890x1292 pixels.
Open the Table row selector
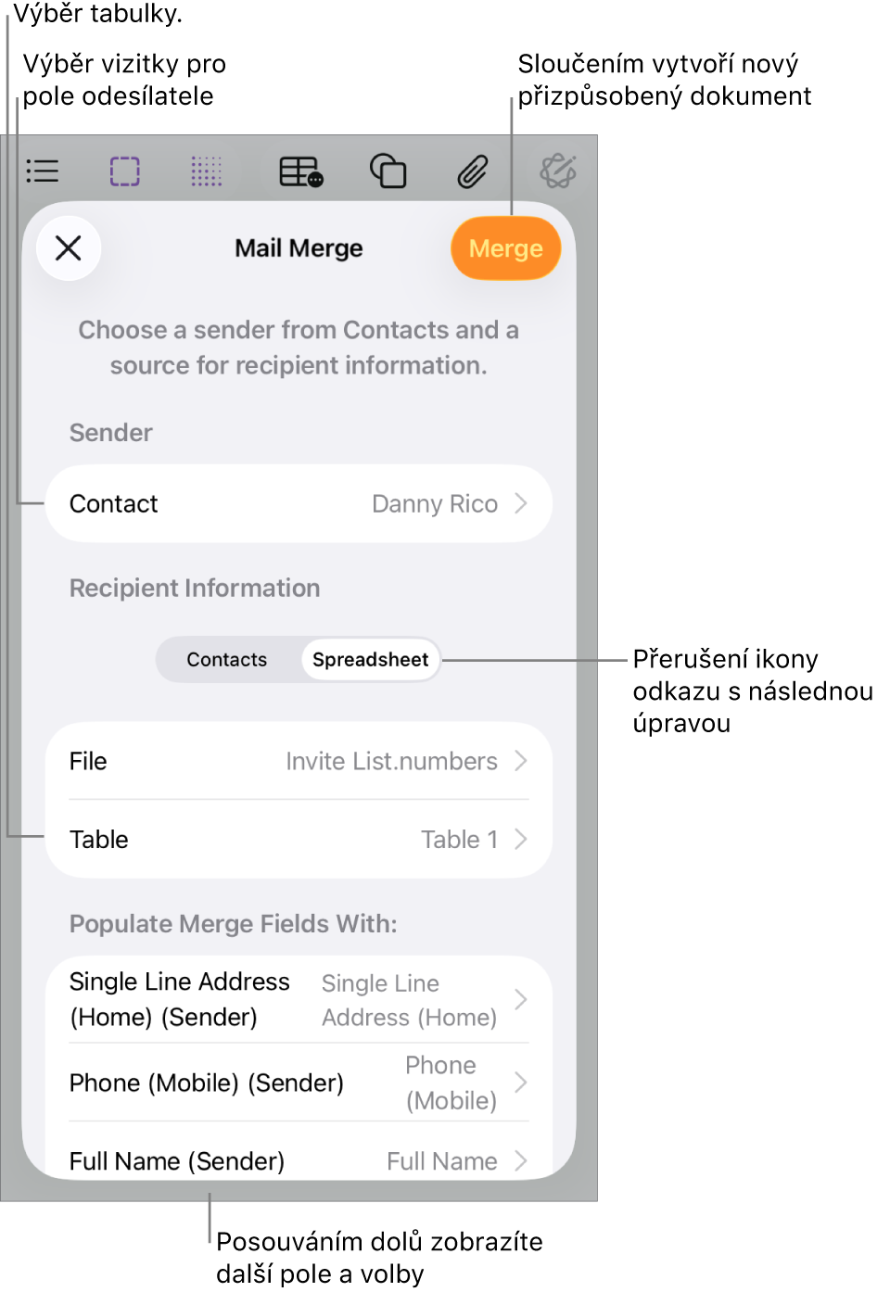pyautogui.click(x=299, y=839)
